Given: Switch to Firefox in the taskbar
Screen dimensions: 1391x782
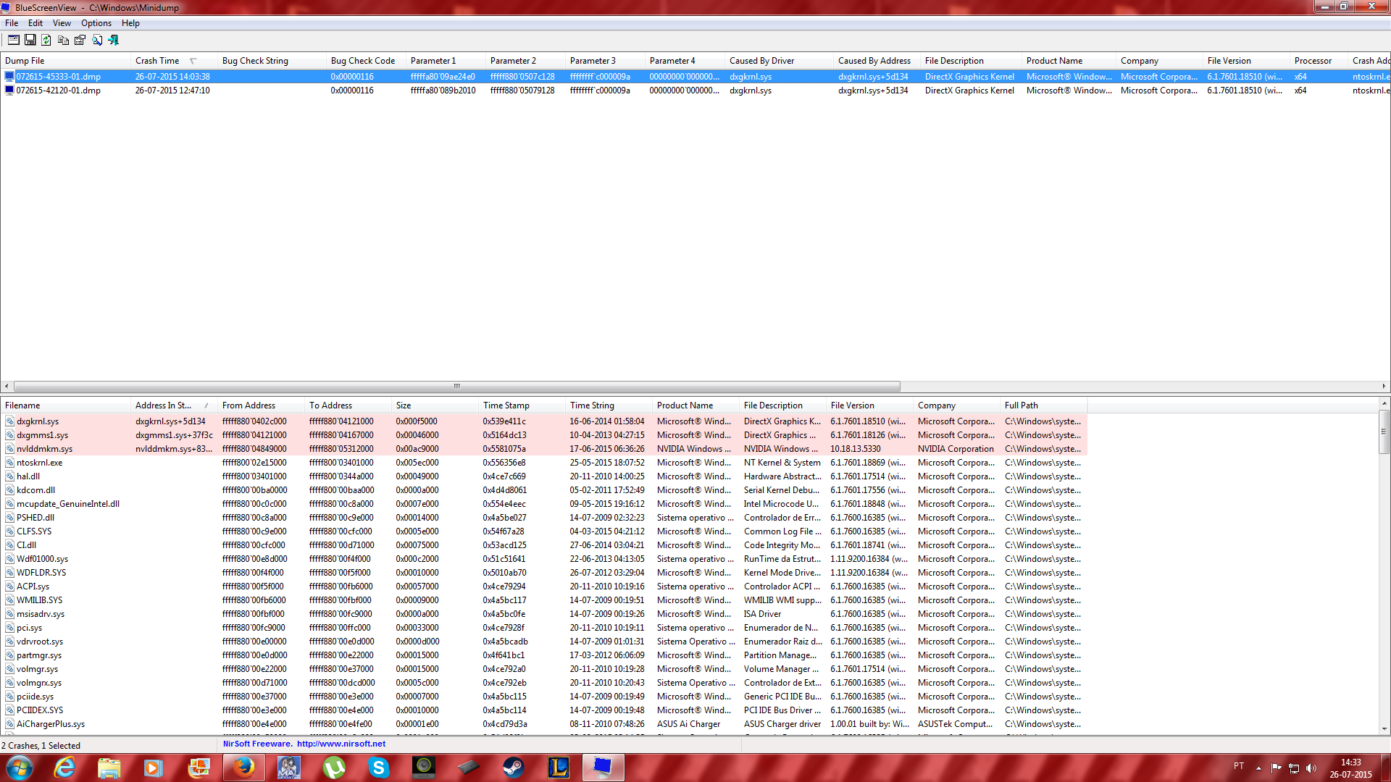Looking at the screenshot, I should click(x=243, y=768).
